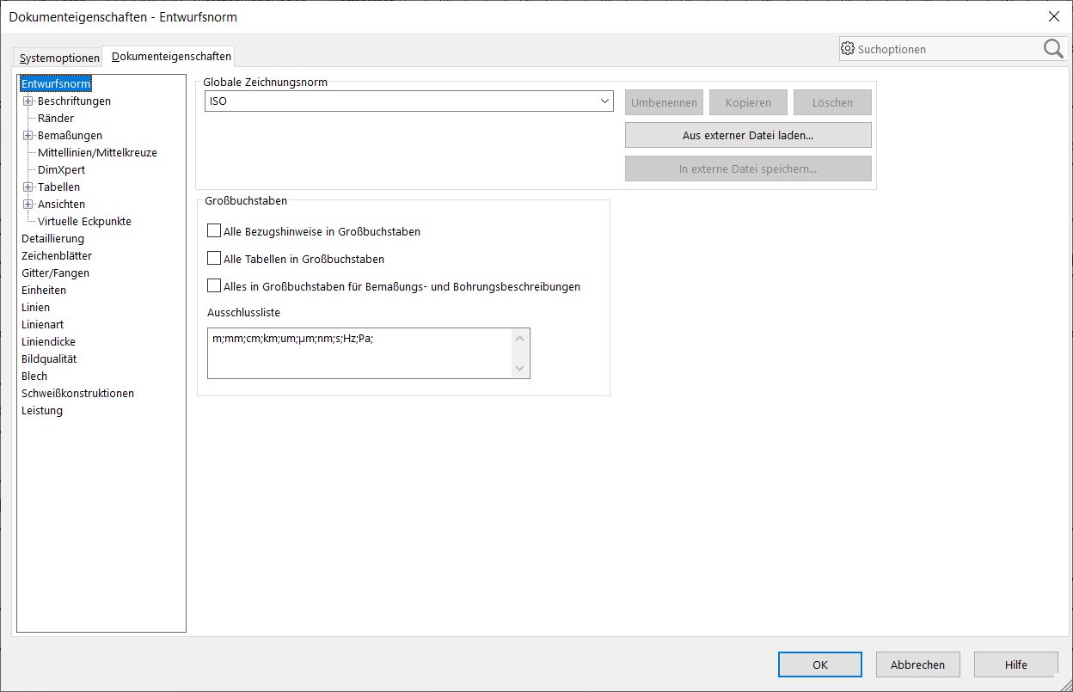Select Virtuelle Eckpunkte in the tree
Screen dimensions: 1073x692
(84, 222)
